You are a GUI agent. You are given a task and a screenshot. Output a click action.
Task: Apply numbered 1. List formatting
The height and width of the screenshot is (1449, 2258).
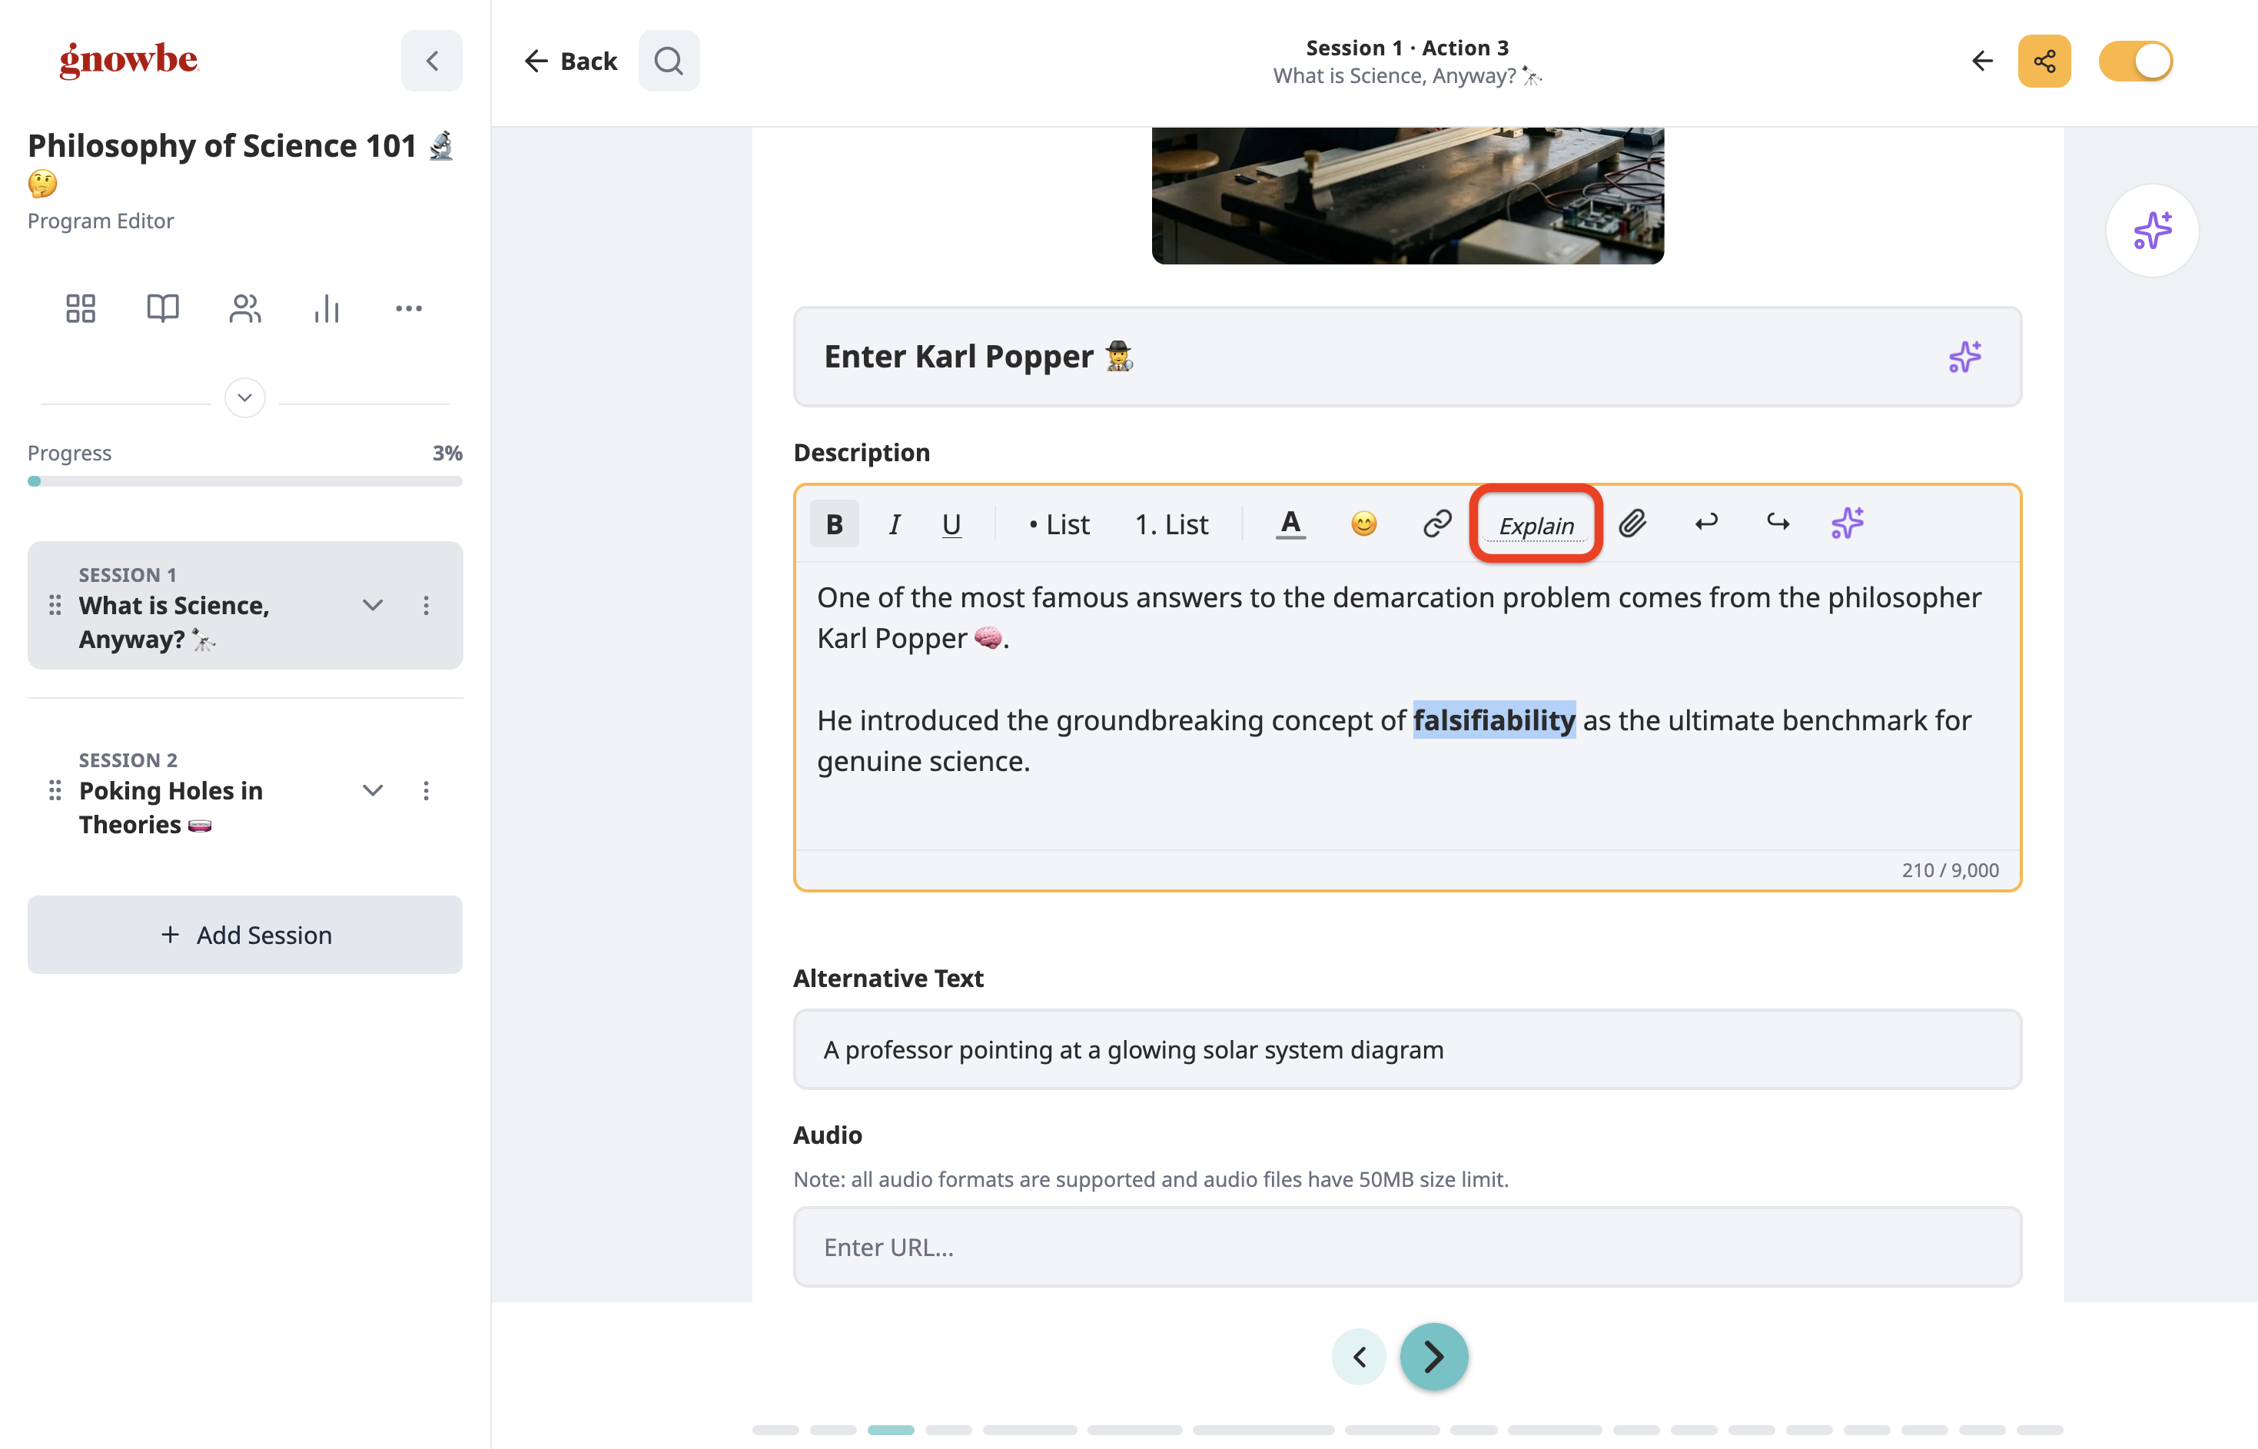pos(1172,524)
